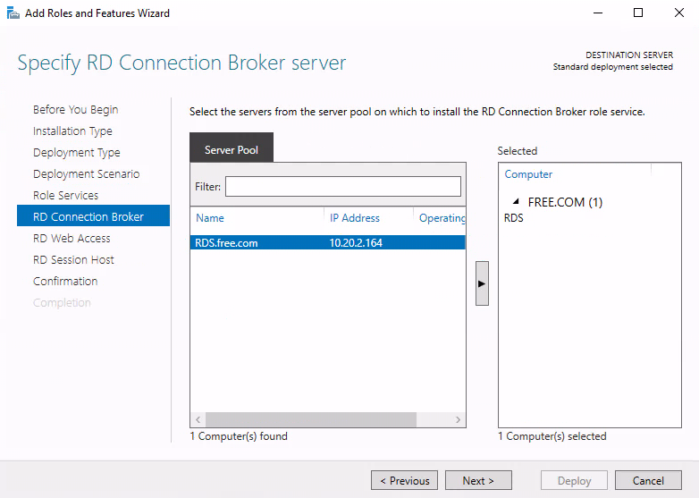Image resolution: width=699 pixels, height=498 pixels.
Task: Minimize the wizard window
Action: (x=598, y=13)
